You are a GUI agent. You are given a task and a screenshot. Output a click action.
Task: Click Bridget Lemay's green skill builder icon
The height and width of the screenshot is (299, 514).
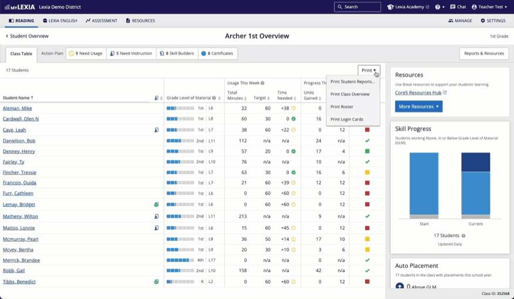coord(157,204)
